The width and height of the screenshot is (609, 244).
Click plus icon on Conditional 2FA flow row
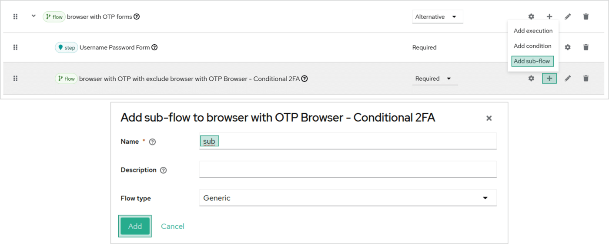549,79
